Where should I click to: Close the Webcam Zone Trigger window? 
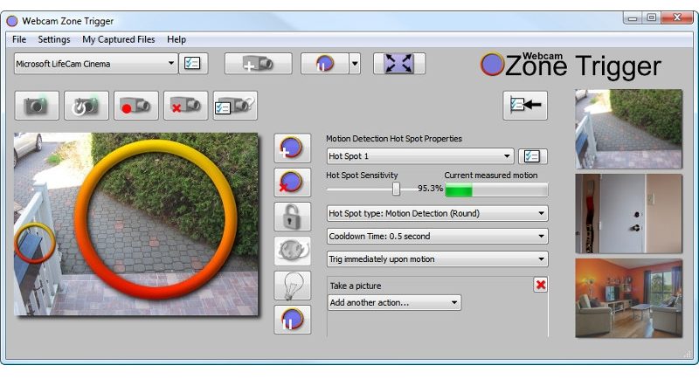point(677,18)
